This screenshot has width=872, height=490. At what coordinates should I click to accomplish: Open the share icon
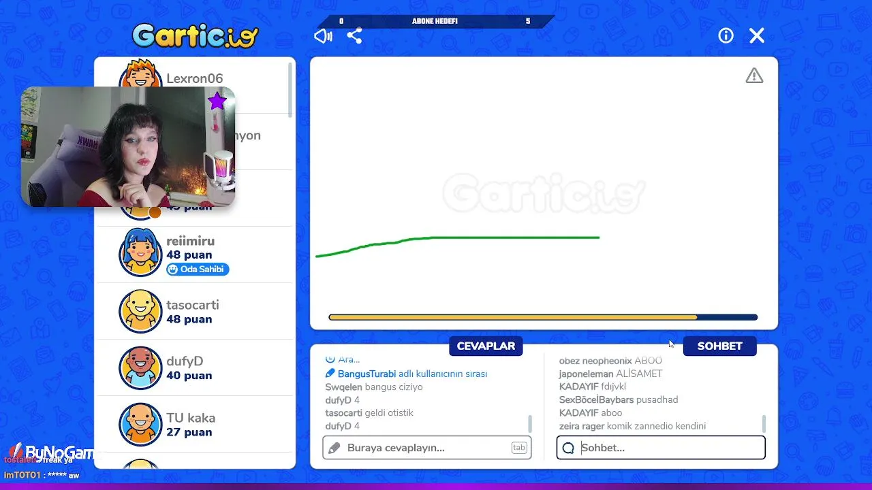354,36
